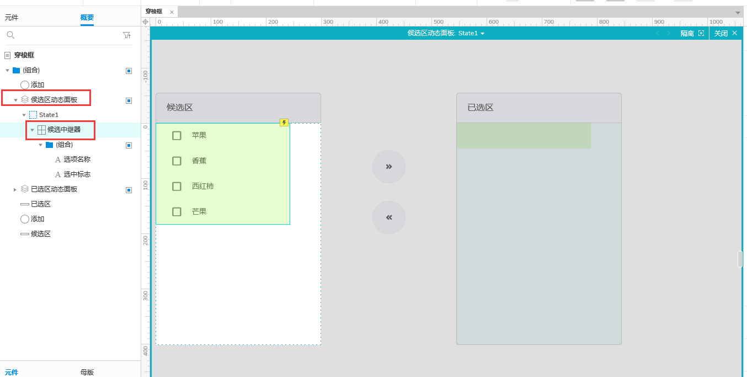Go to previous panel state arrow
The width and height of the screenshot is (747, 377).
658,33
